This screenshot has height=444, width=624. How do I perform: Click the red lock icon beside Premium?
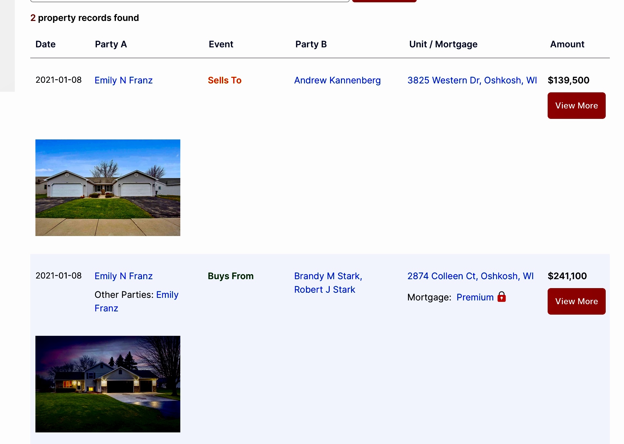(x=502, y=297)
